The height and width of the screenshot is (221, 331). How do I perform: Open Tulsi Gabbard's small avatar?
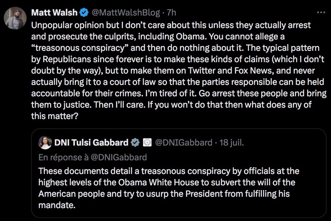coord(45,143)
